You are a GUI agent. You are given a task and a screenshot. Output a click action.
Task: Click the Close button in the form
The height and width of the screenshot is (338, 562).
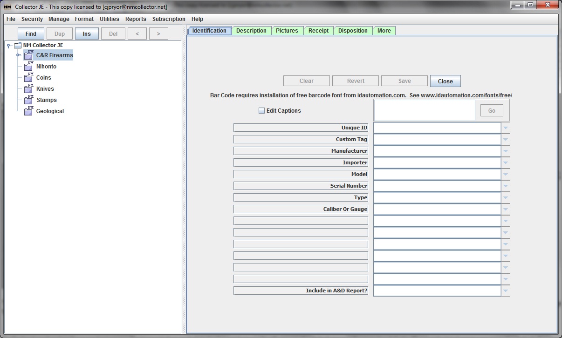click(x=445, y=81)
